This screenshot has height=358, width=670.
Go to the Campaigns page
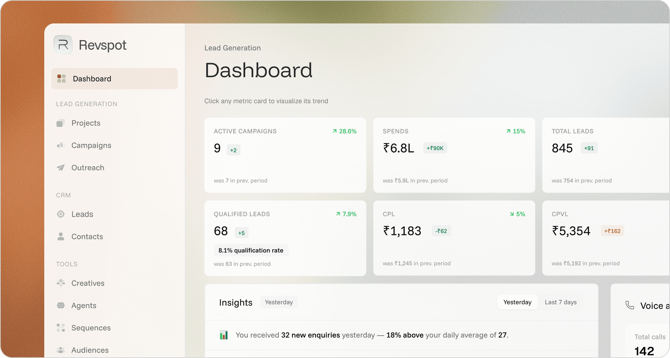[91, 145]
